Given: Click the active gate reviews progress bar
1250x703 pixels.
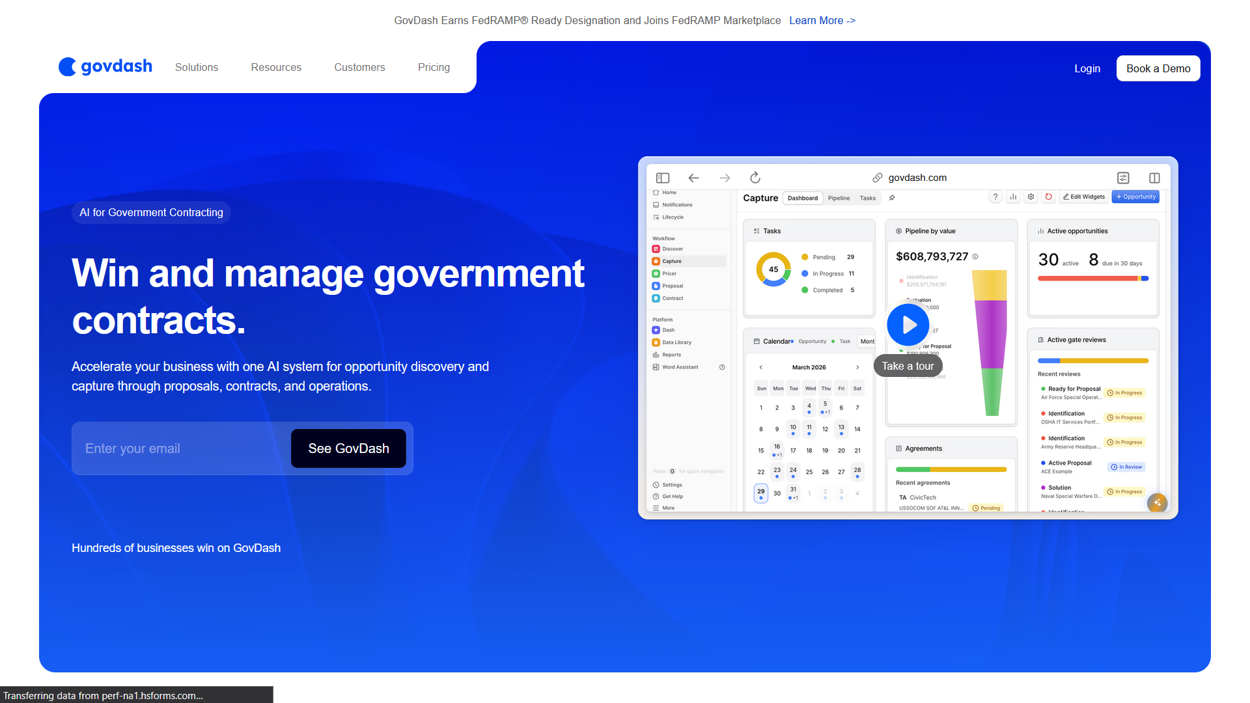Looking at the screenshot, I should tap(1093, 361).
